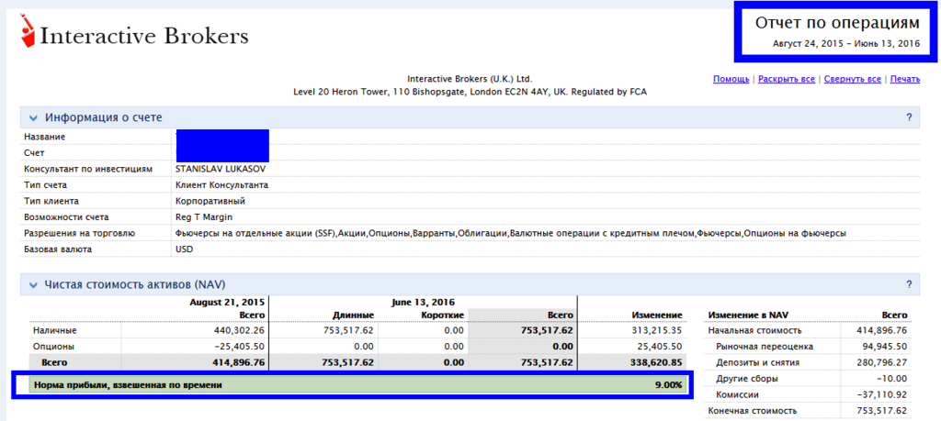Click the Название row label
The width and height of the screenshot is (941, 421).
pos(45,138)
